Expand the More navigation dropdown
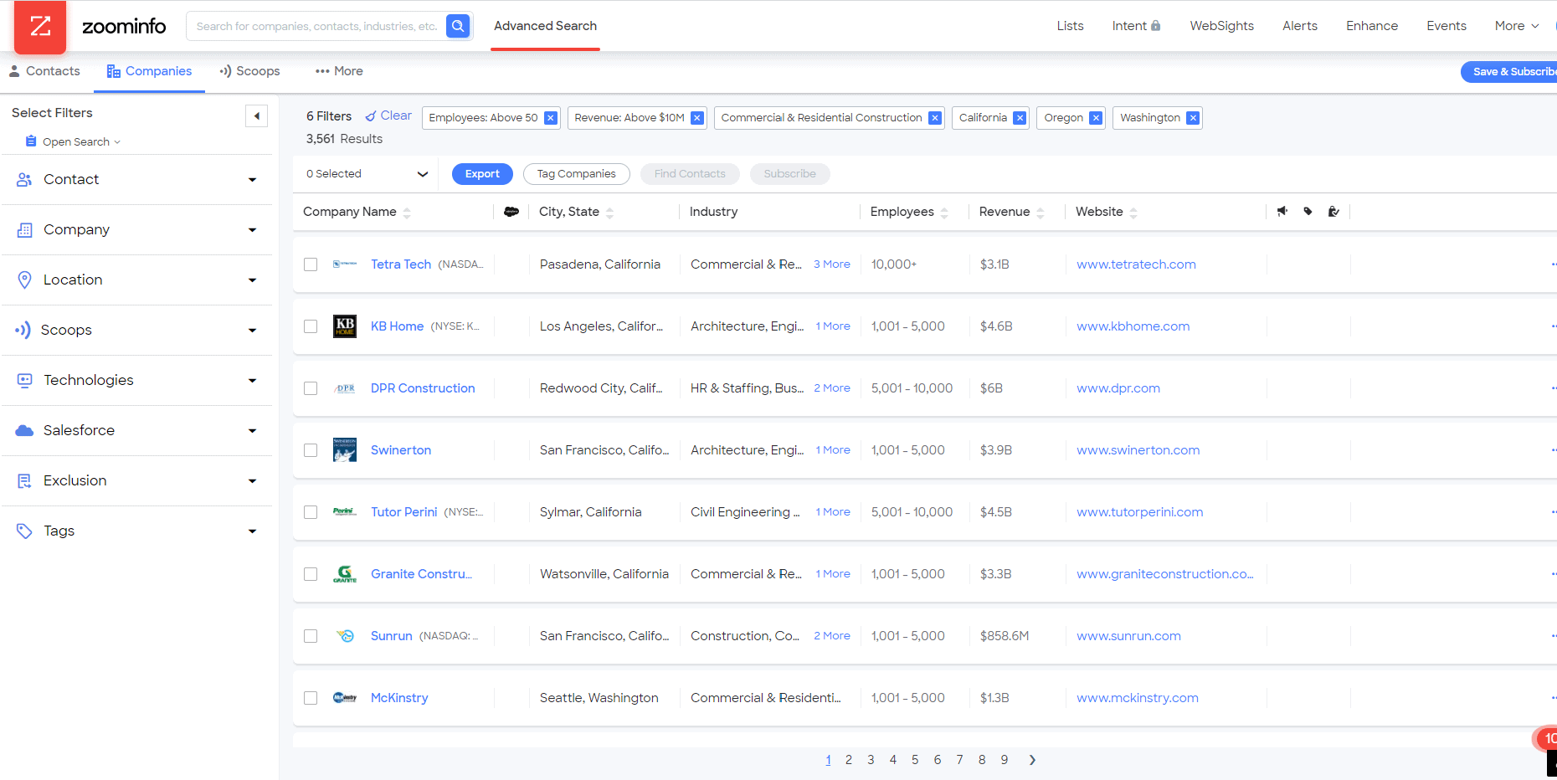Viewport: 1557px width, 780px height. [1515, 26]
